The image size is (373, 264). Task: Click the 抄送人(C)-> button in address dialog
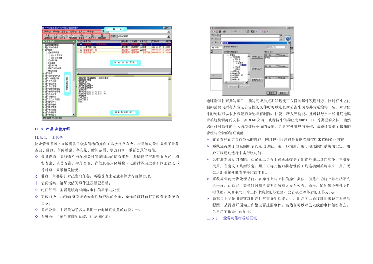[x=258, y=69]
